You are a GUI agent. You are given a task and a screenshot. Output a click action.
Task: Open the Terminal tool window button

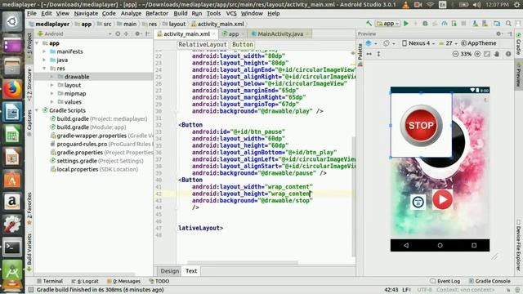coord(50,281)
